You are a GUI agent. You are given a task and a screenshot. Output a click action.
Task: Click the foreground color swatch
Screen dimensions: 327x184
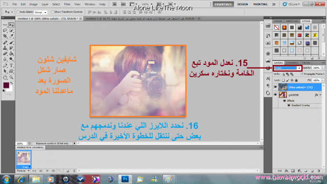6,85
